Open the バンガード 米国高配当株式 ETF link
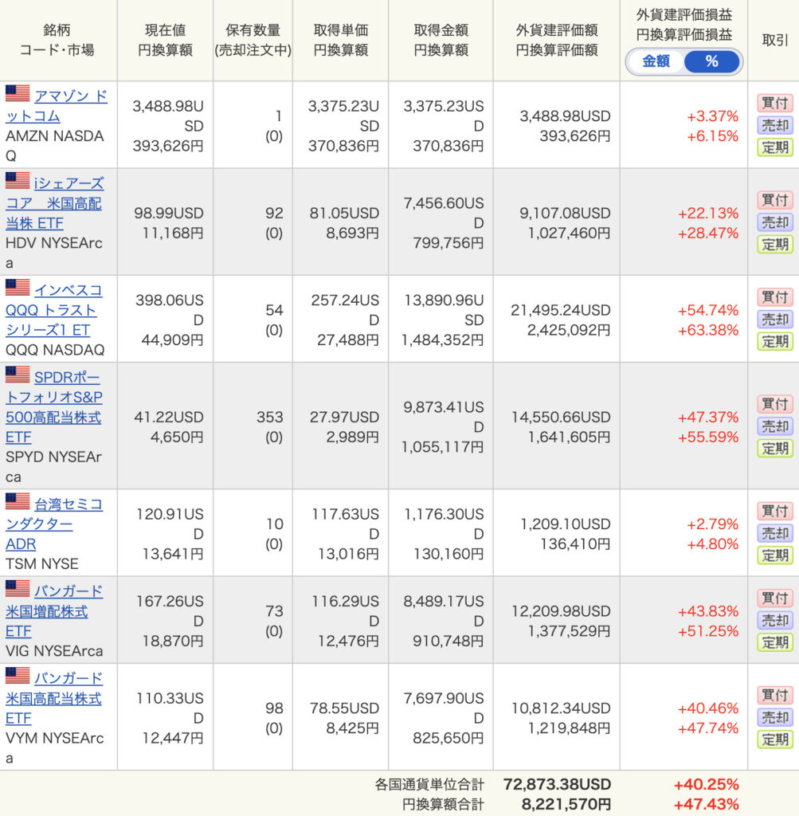Image resolution: width=799 pixels, height=816 pixels. click(x=53, y=698)
